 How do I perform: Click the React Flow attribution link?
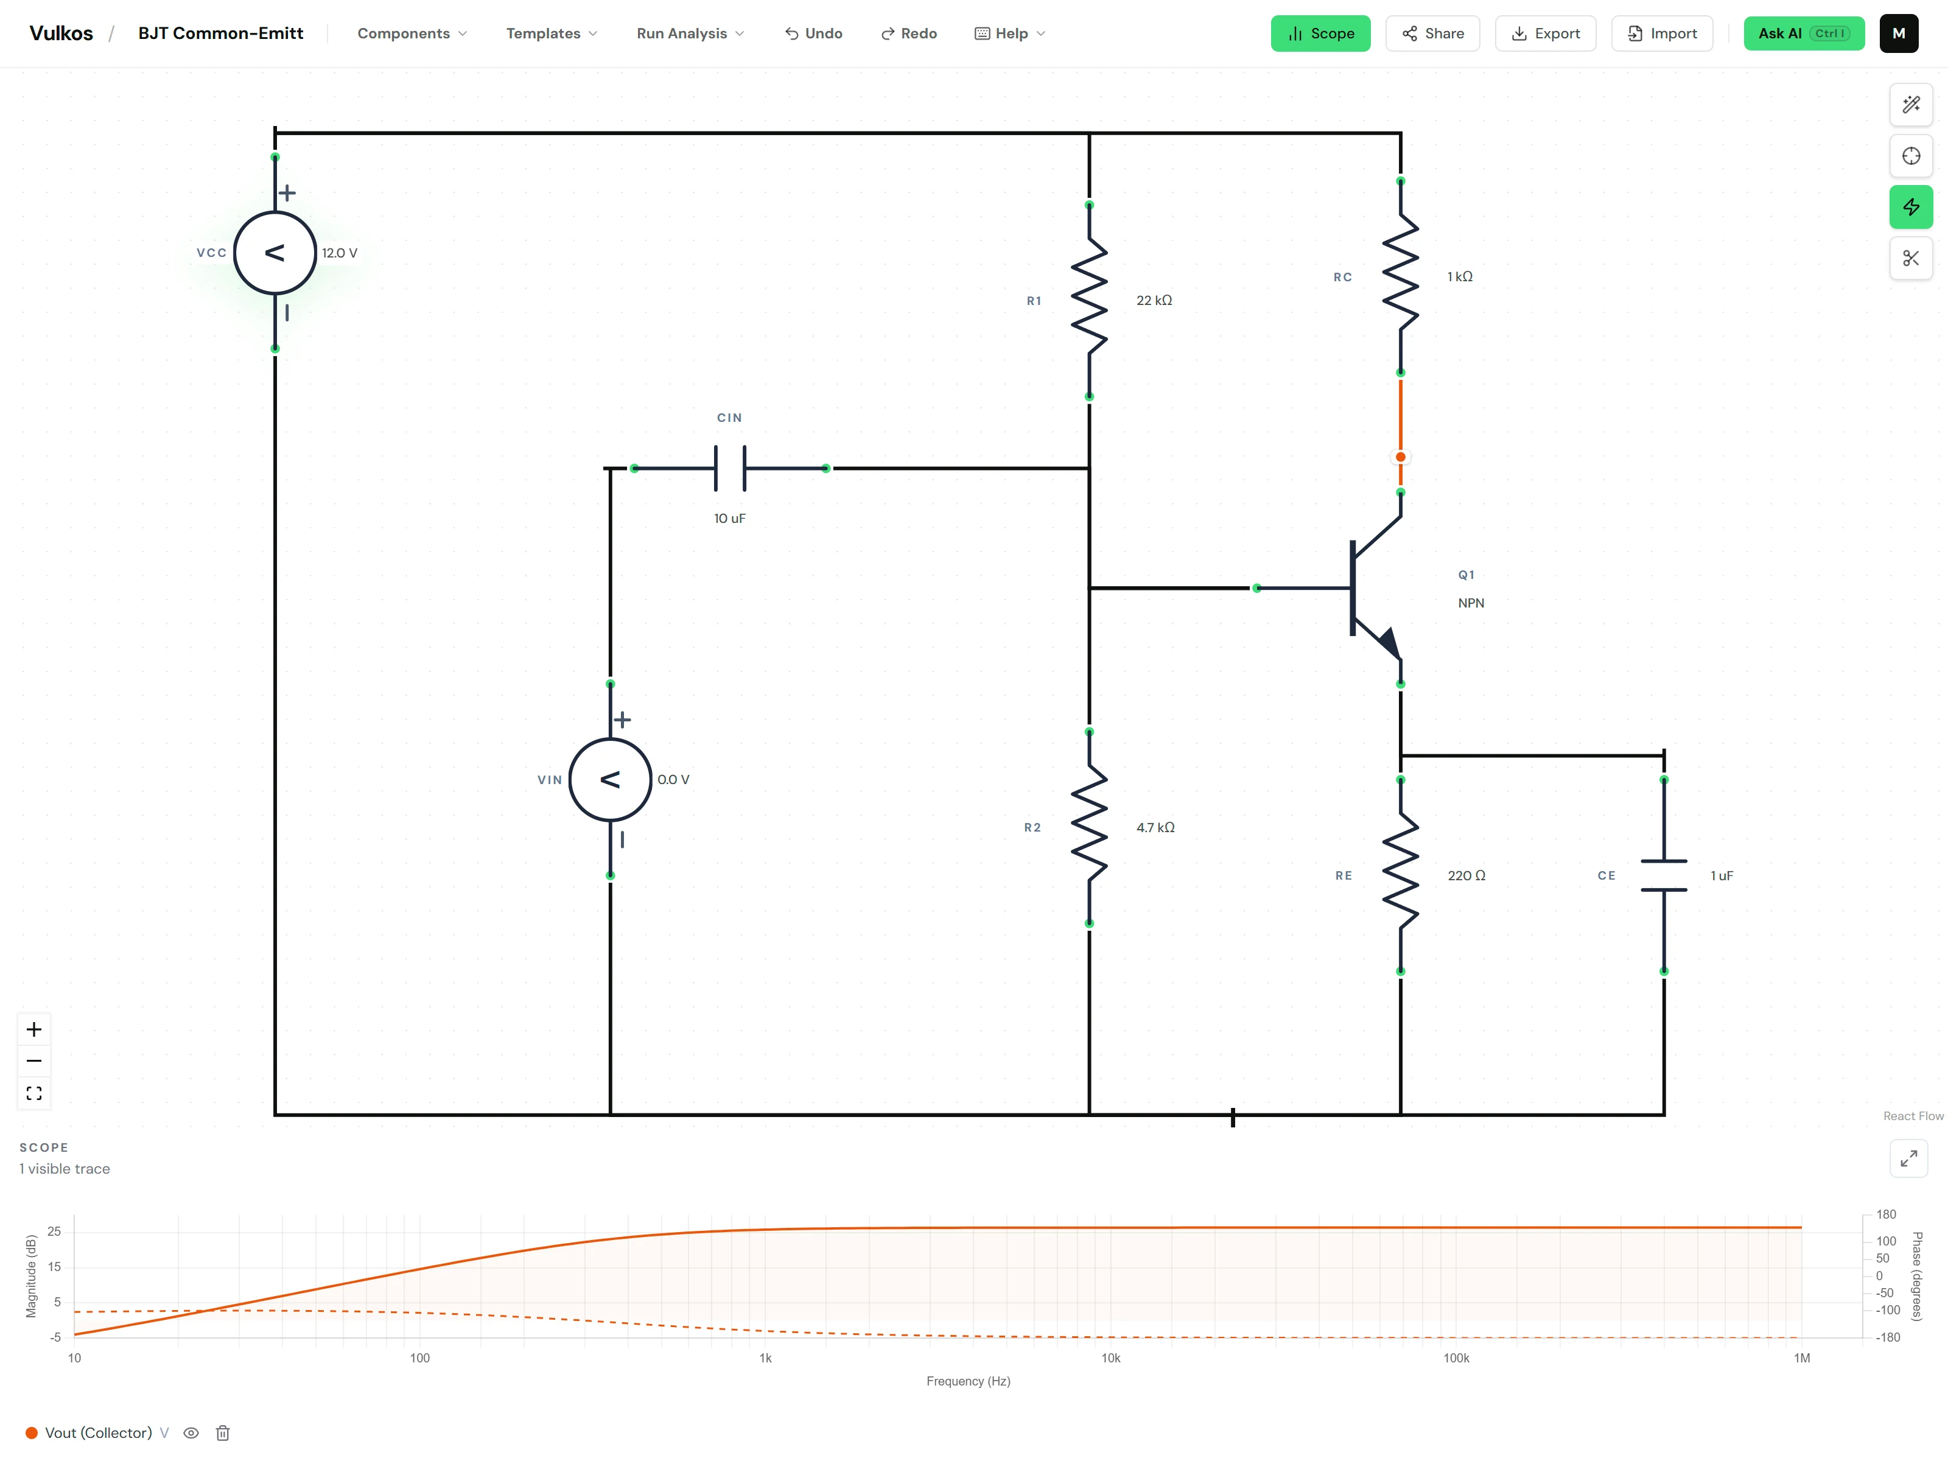(1913, 1116)
